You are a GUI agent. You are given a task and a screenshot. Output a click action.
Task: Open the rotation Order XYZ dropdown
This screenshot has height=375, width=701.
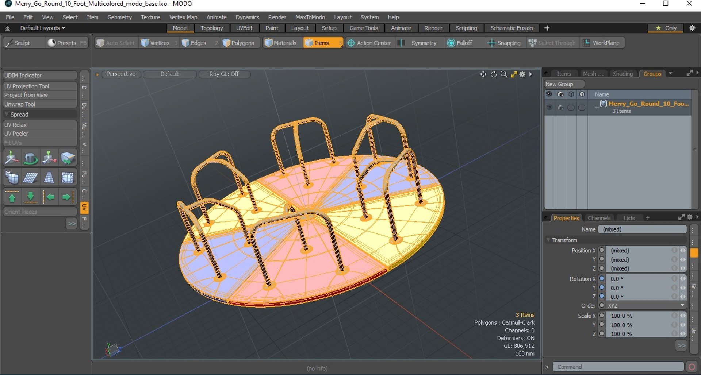pos(646,305)
